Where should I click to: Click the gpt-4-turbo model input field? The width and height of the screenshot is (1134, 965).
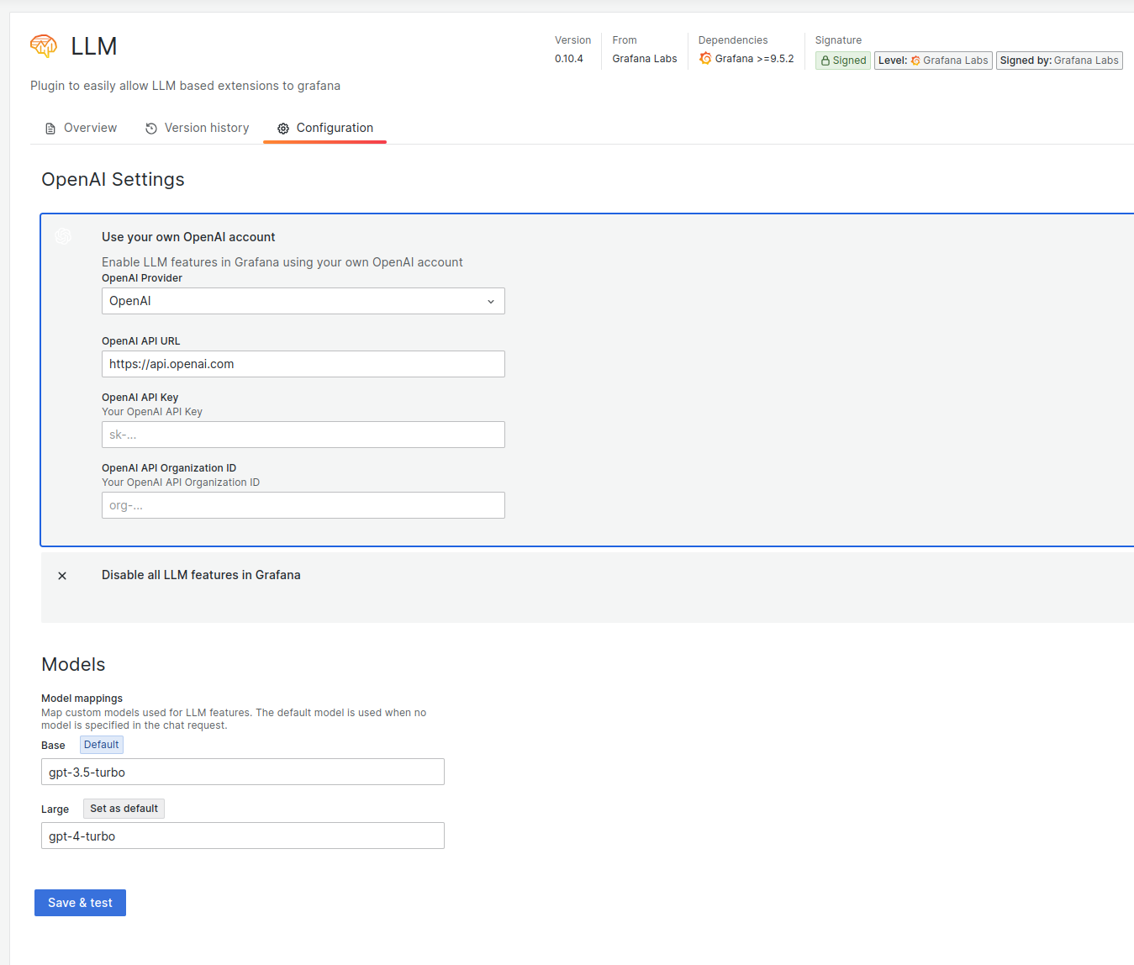(x=242, y=835)
